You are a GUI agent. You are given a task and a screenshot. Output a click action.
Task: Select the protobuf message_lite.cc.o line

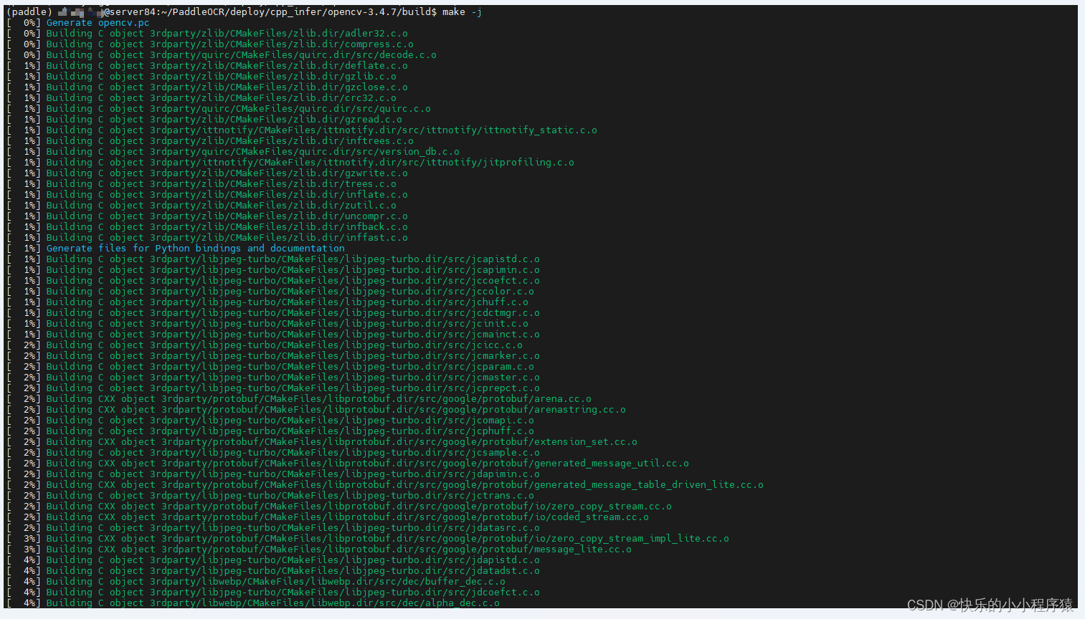[x=319, y=549]
